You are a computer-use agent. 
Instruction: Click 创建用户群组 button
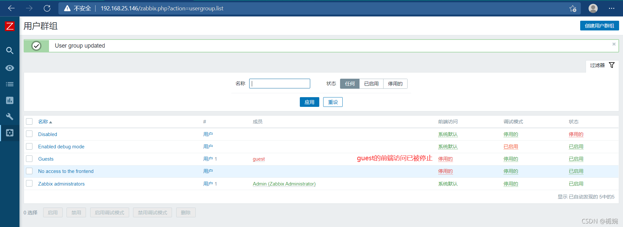click(599, 26)
